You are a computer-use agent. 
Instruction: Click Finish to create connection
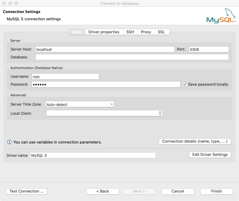click(x=217, y=191)
